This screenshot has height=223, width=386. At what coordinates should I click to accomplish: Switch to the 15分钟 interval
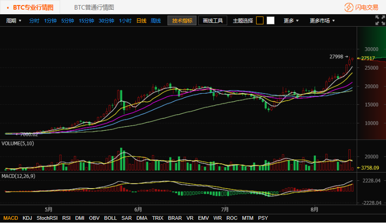point(86,21)
